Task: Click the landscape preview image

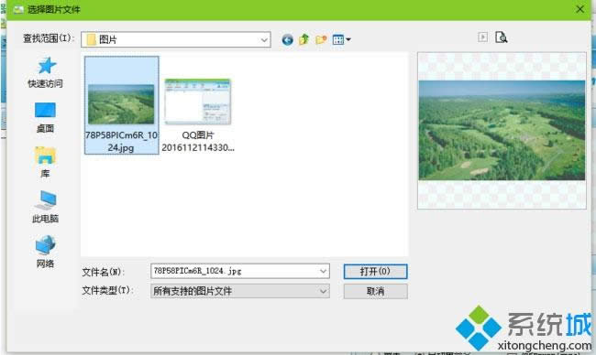Action: [x=502, y=130]
